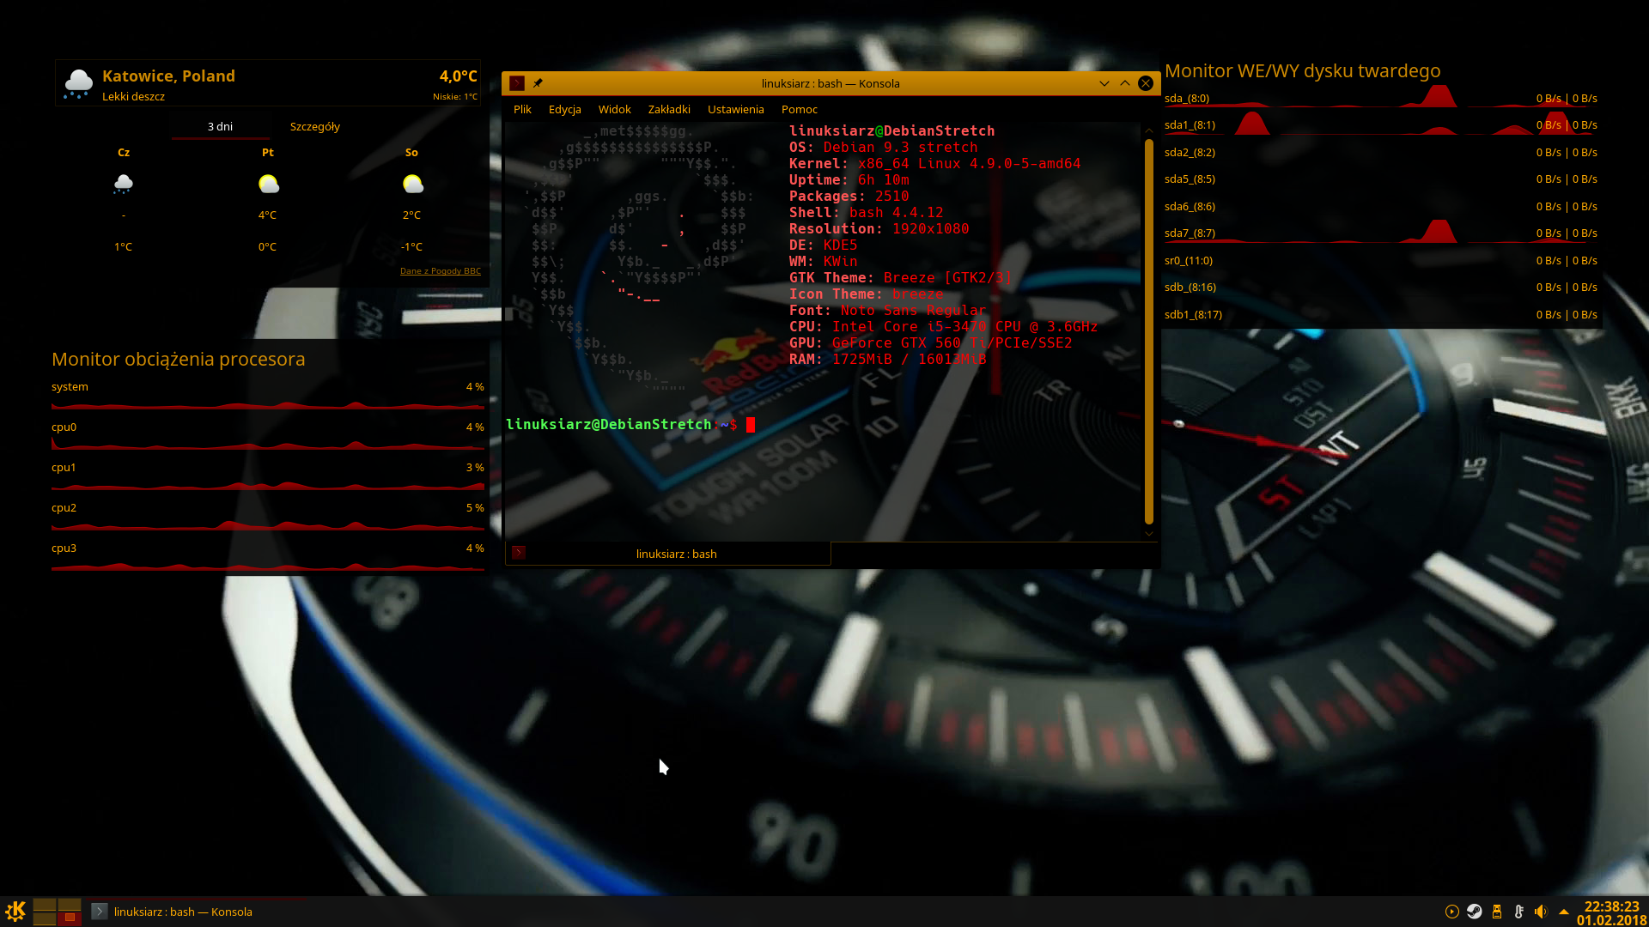Click the Monitor obciążenia procesora title

coord(179,359)
